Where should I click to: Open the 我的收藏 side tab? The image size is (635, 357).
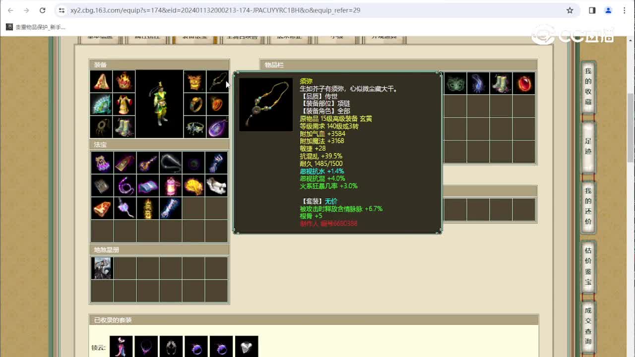pyautogui.click(x=588, y=87)
